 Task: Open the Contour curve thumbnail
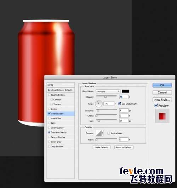98,133
